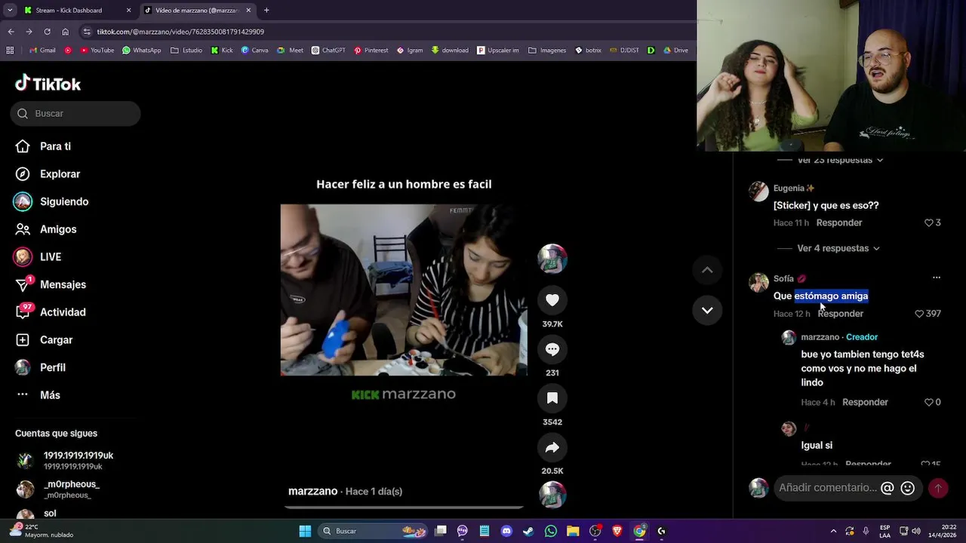Open comments via the speech bubble icon
966x543 pixels.
552,349
